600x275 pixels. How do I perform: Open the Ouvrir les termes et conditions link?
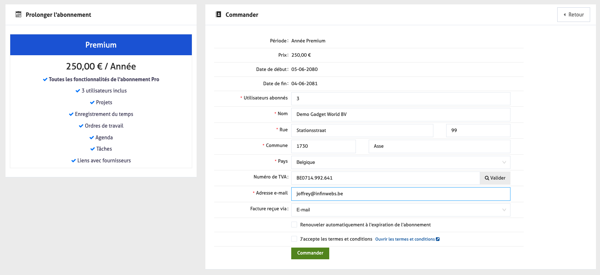pos(405,239)
